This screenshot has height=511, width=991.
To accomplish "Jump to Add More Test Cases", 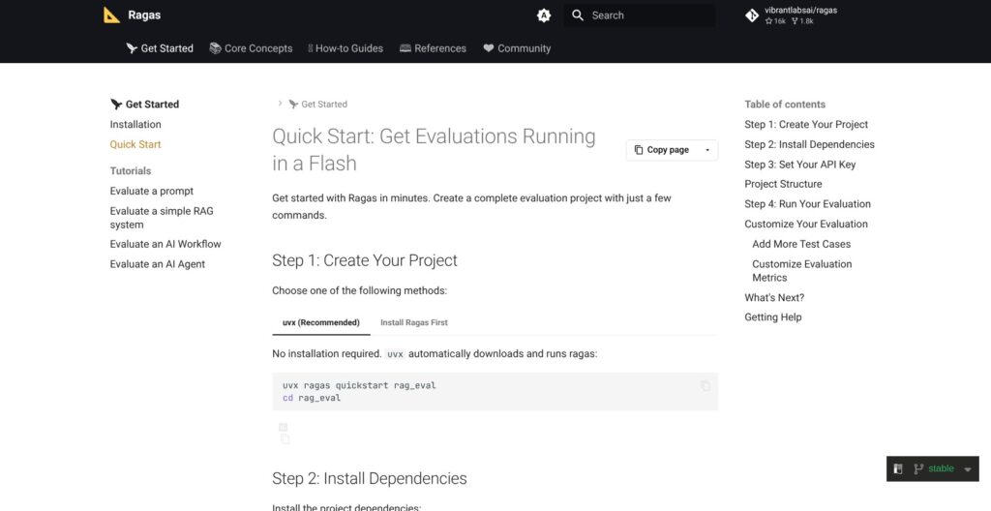I will 801,244.
